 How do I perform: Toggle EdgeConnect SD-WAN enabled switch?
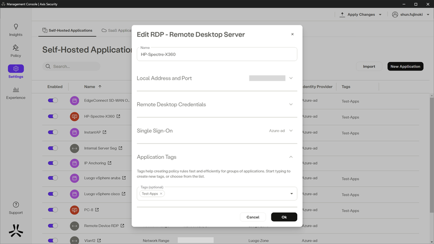pyautogui.click(x=53, y=100)
